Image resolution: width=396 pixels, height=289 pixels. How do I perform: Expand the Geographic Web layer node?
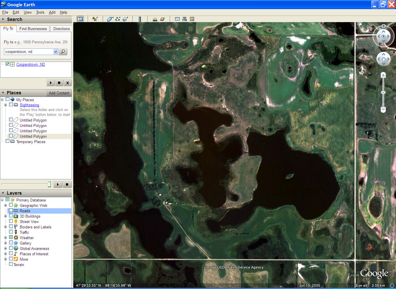(5, 205)
